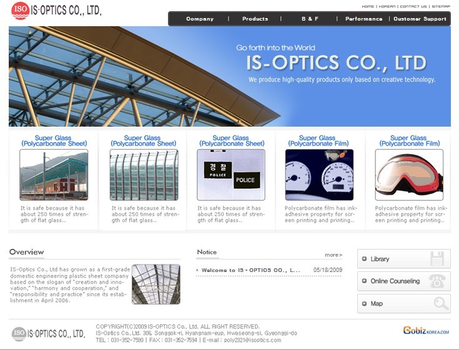The height and width of the screenshot is (350, 459).
Task: Open CONTACT US link
Action: (413, 6)
